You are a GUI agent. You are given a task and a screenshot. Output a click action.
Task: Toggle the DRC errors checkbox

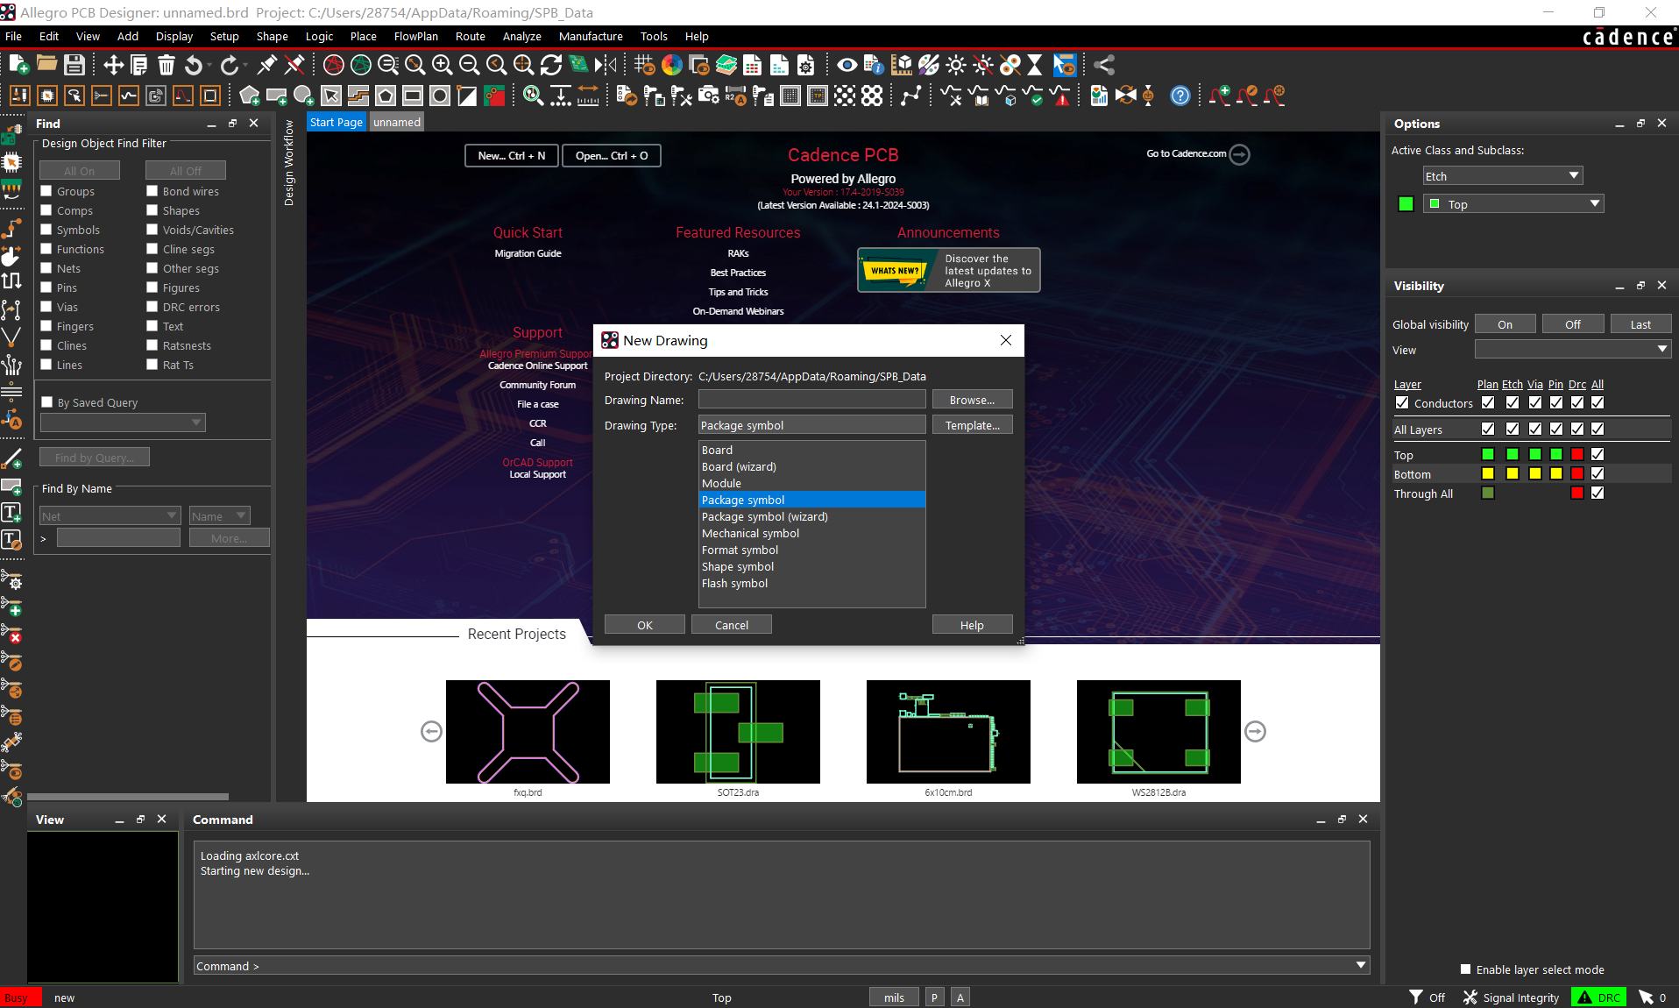[x=152, y=307]
